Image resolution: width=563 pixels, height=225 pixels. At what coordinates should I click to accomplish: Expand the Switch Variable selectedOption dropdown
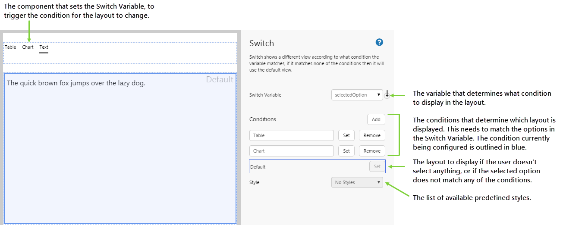[357, 95]
